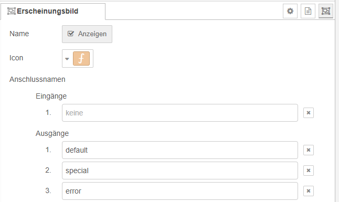Open node properties via gear icon
Screen dimensions: 339x202
click(290, 11)
